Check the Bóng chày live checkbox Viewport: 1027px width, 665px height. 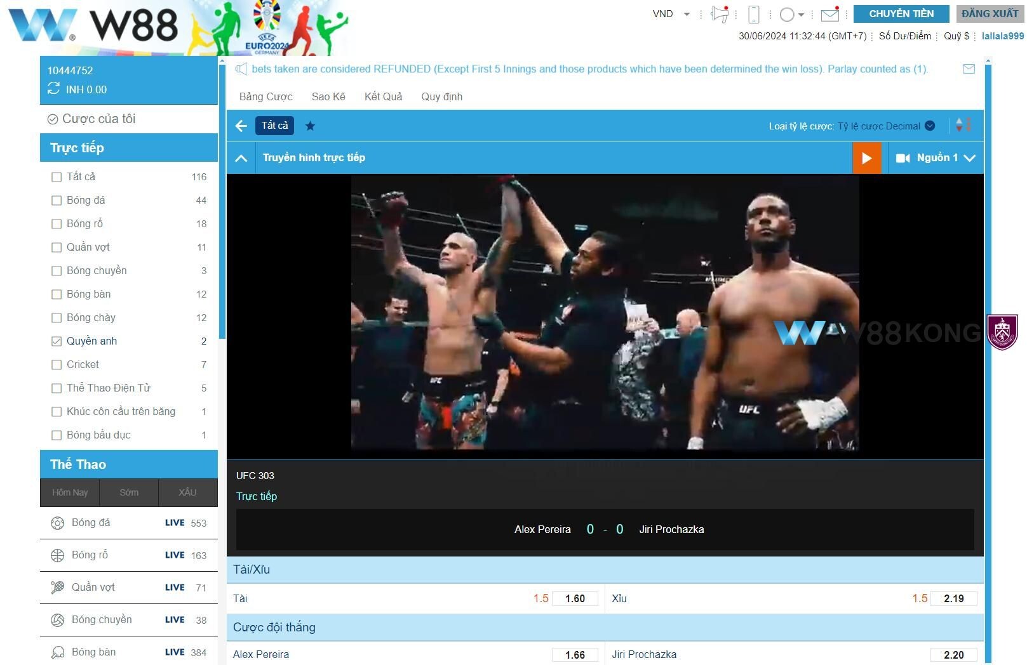coord(57,318)
